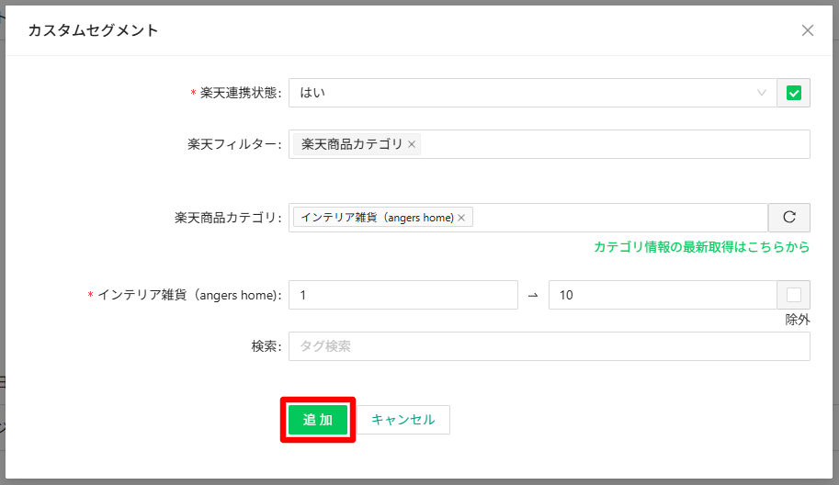
Task: Click the maximum value field containing 10
Action: [x=663, y=295]
